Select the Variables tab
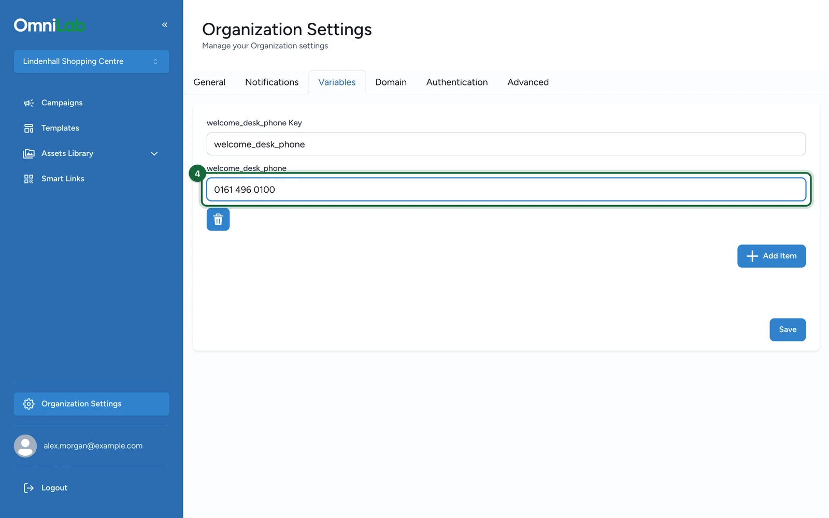Viewport: 829px width, 518px height. pos(337,82)
